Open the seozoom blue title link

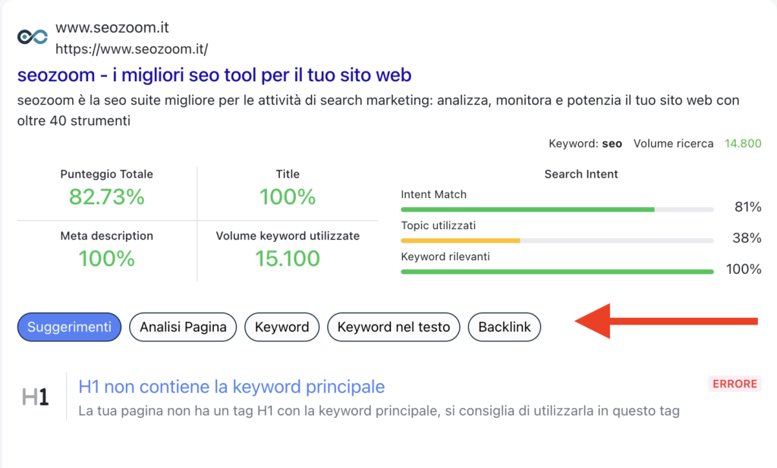pos(214,75)
